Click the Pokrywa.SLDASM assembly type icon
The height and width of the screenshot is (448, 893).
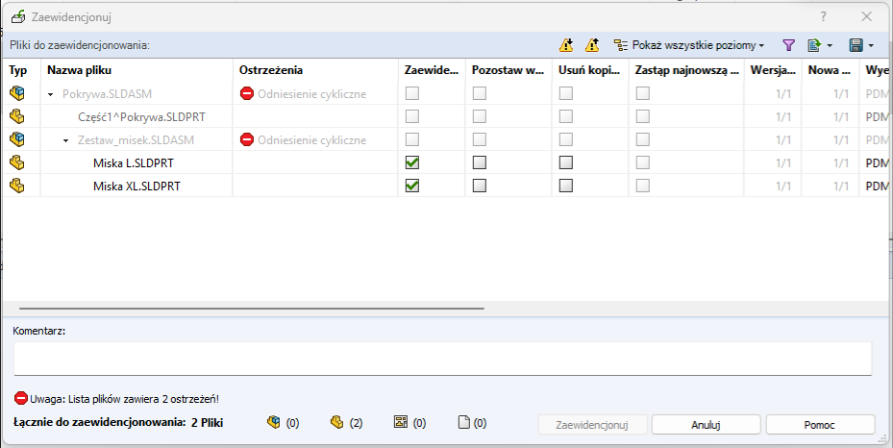coord(16,93)
